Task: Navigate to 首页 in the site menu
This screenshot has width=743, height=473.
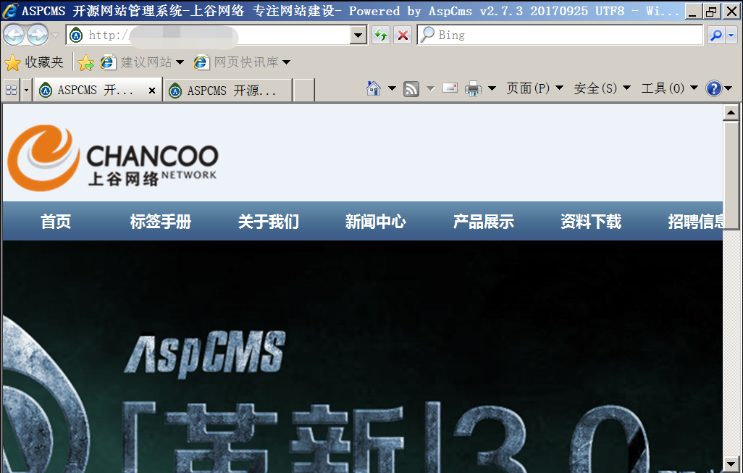Action: (56, 222)
